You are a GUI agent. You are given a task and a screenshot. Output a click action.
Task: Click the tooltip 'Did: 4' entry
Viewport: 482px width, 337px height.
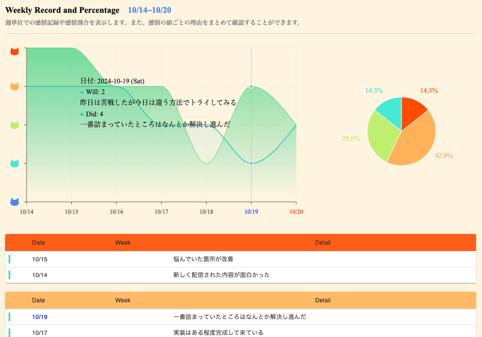click(92, 114)
